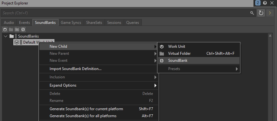Select the SoundBanks tab
This screenshot has width=277, height=121.
click(45, 23)
